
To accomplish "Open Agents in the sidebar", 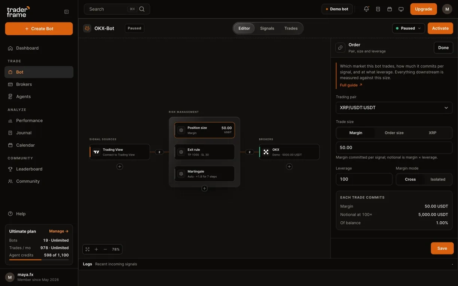I will pyautogui.click(x=39, y=96).
